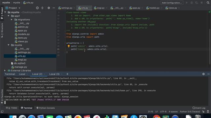Select the Local terminal tab
The width and height of the screenshot is (211, 118).
click(x=22, y=74)
